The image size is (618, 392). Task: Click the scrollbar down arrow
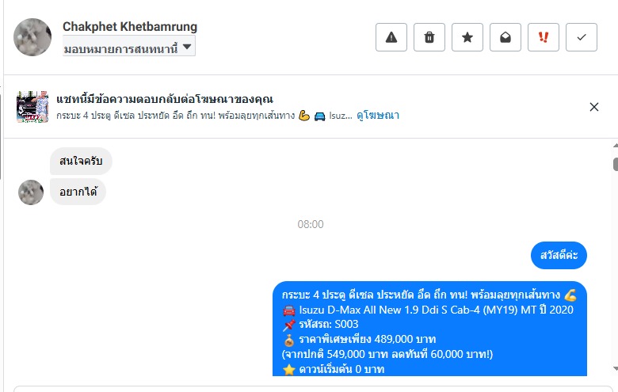pyautogui.click(x=616, y=369)
